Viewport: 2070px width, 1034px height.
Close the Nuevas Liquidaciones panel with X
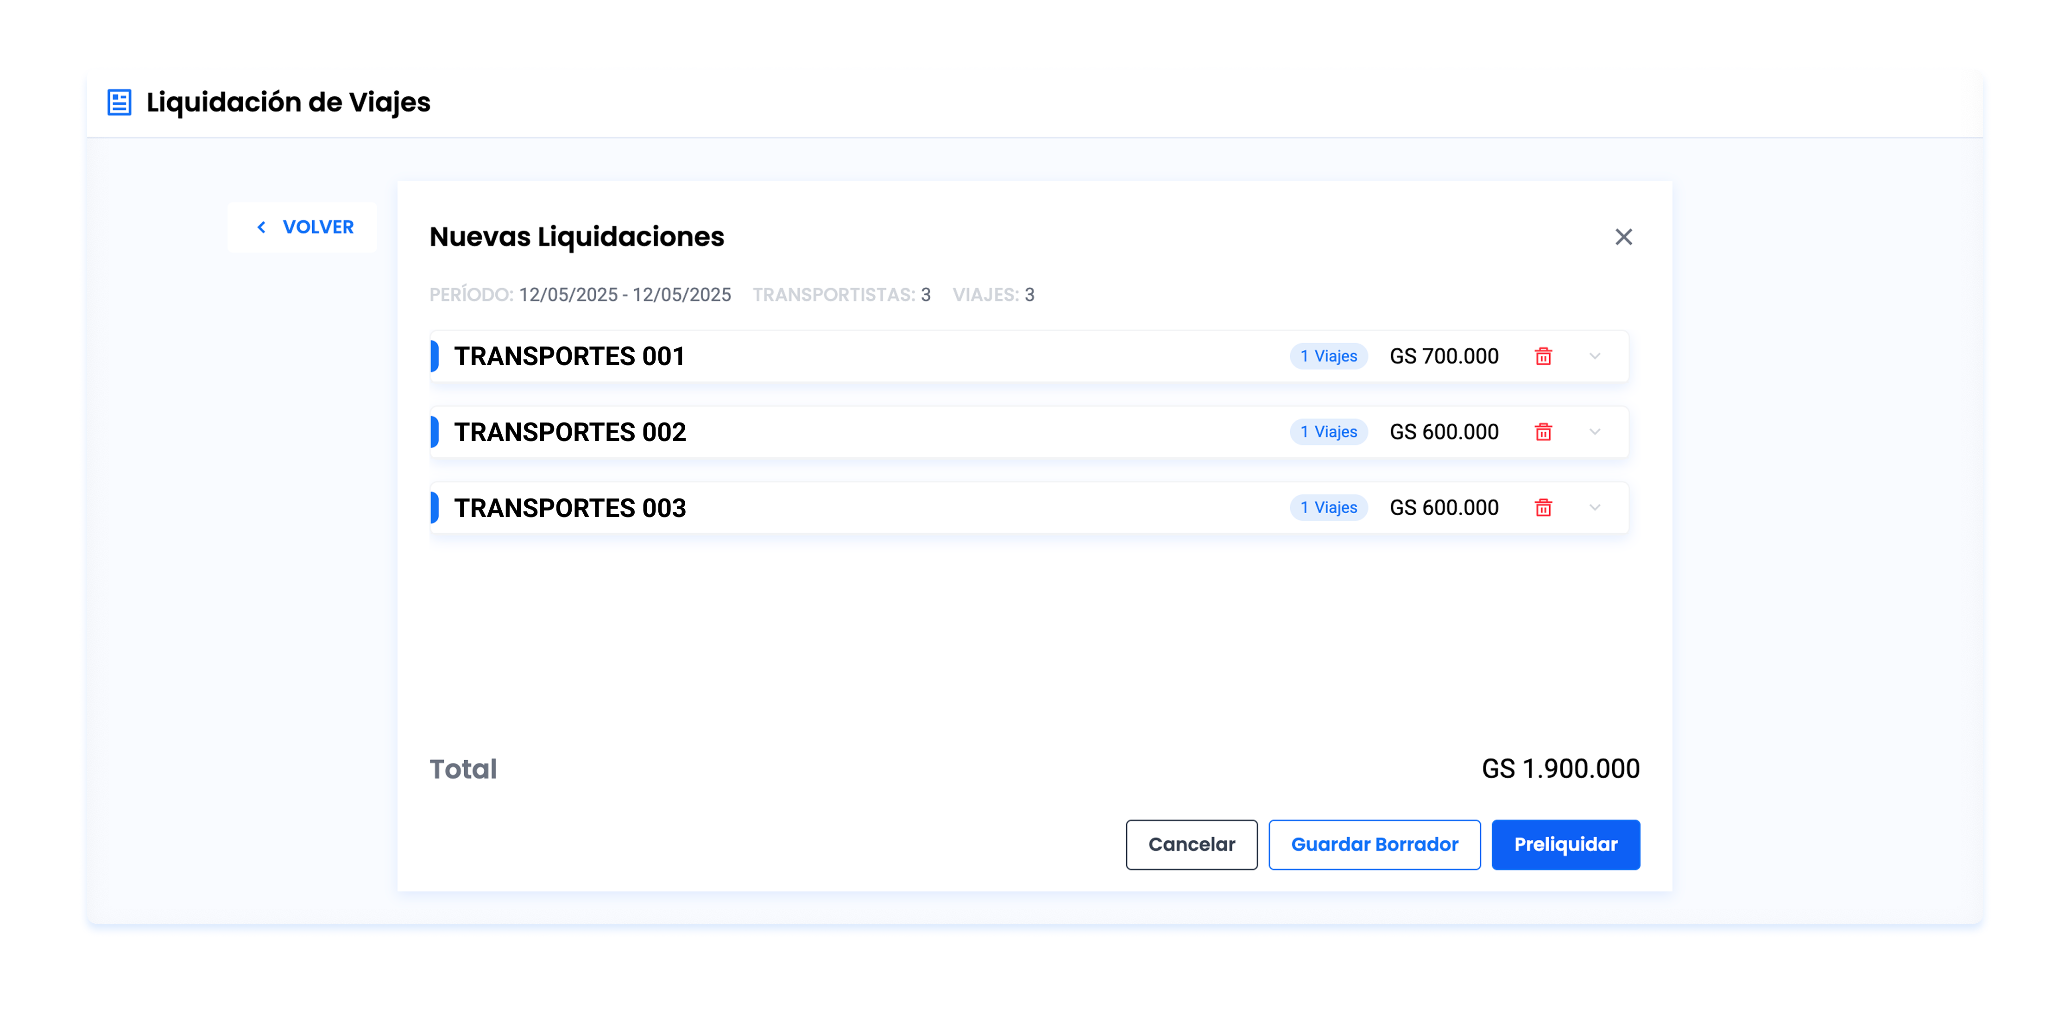[1623, 237]
